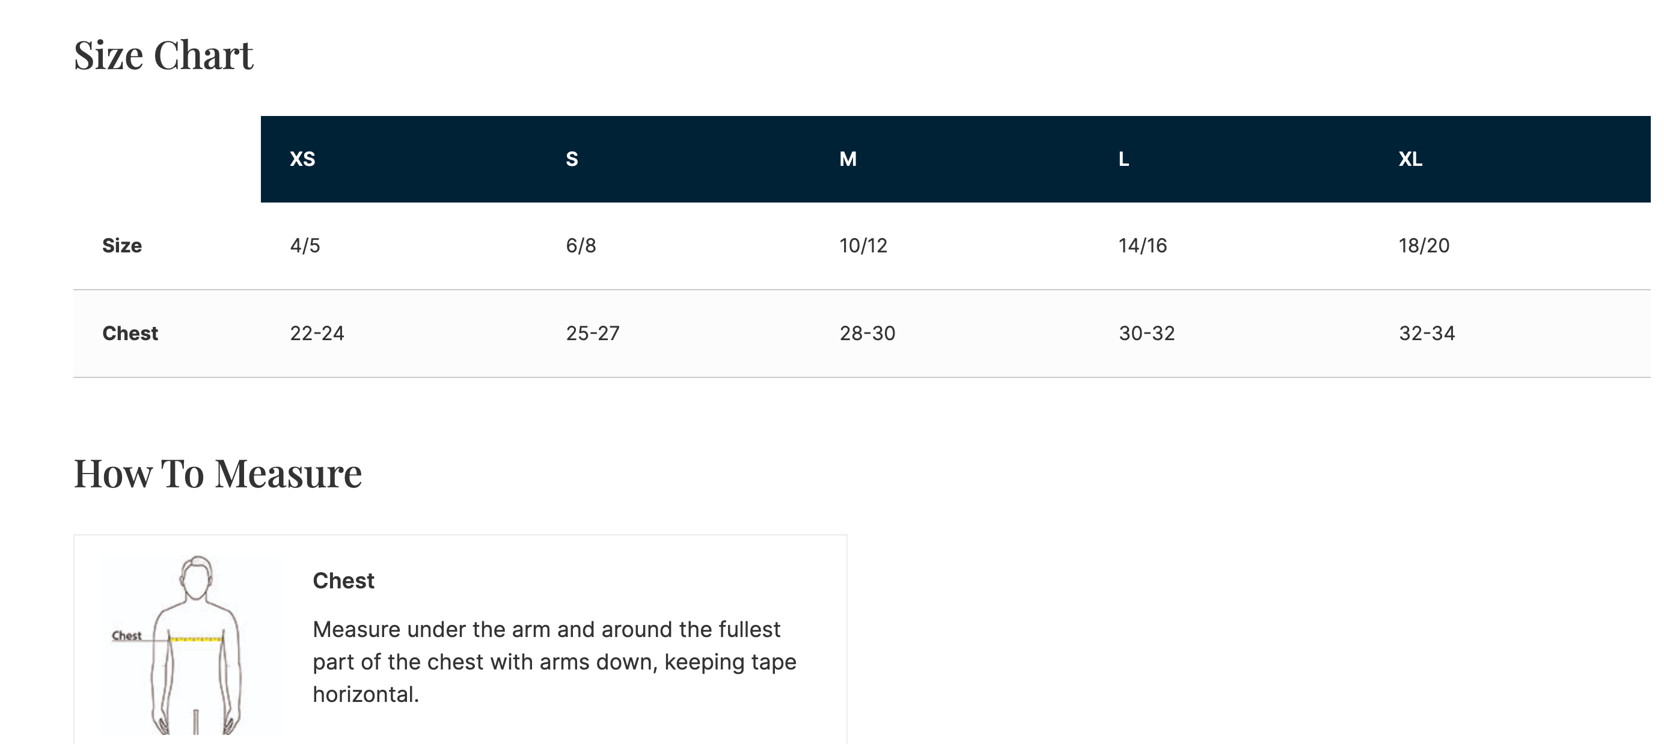Click the 22-24 chest measurement
Image resolution: width=1664 pixels, height=744 pixels.
317,334
